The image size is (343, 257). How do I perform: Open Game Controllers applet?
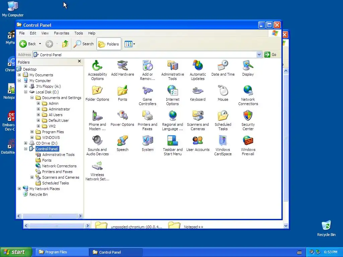click(x=147, y=95)
